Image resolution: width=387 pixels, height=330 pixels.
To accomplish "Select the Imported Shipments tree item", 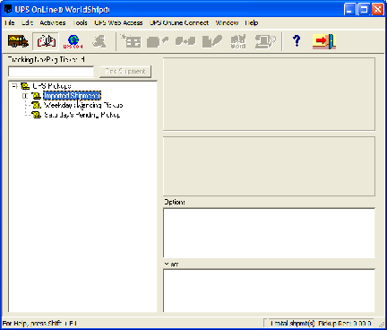I will [73, 96].
